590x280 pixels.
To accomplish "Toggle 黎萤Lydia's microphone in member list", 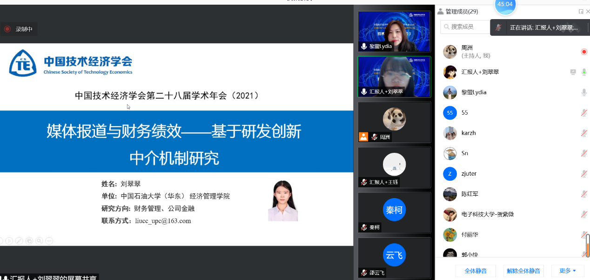I will [584, 92].
